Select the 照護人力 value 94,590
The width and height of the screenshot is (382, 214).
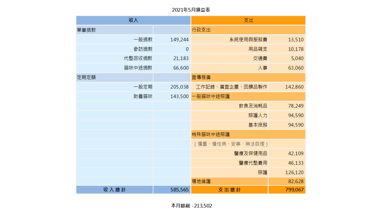pyautogui.click(x=296, y=115)
